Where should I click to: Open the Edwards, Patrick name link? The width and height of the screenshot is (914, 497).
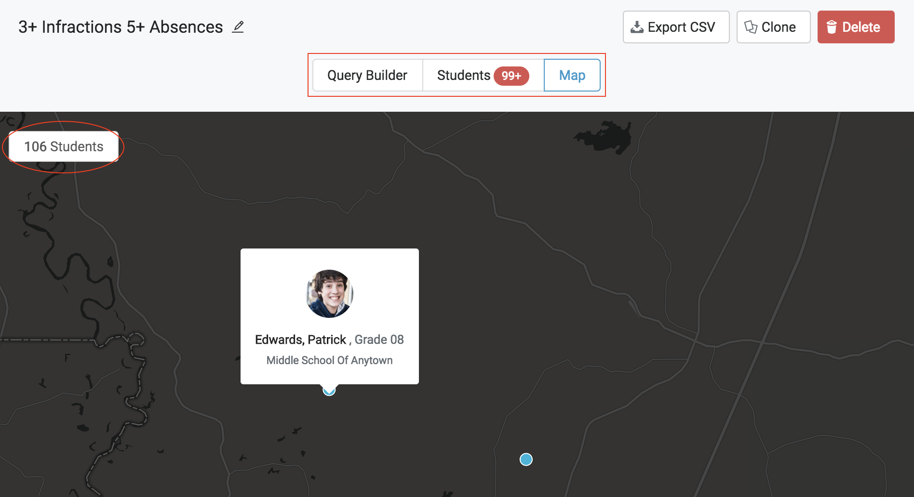(x=300, y=340)
